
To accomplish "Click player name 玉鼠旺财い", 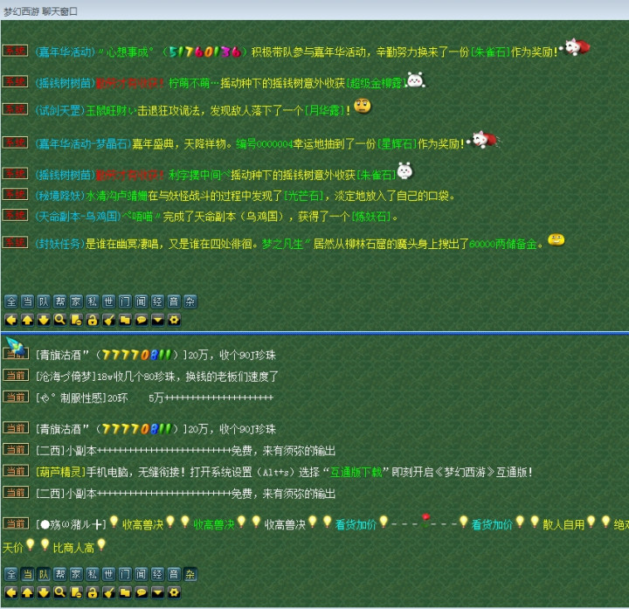I will tap(111, 110).
